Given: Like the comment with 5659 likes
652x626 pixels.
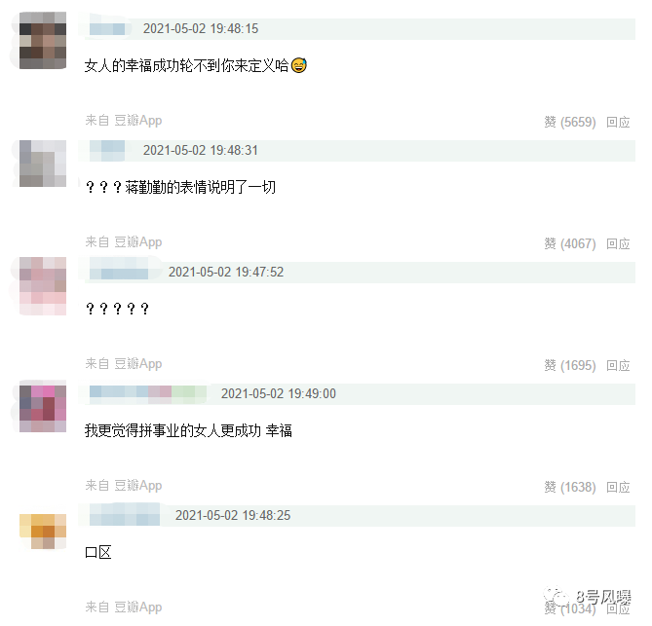Looking at the screenshot, I should pyautogui.click(x=570, y=122).
